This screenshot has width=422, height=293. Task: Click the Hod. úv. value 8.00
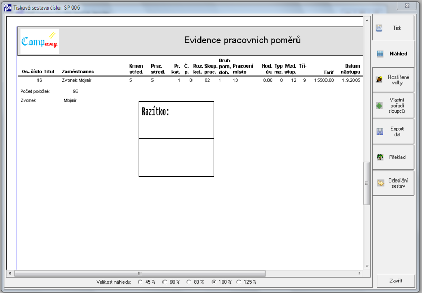[267, 80]
